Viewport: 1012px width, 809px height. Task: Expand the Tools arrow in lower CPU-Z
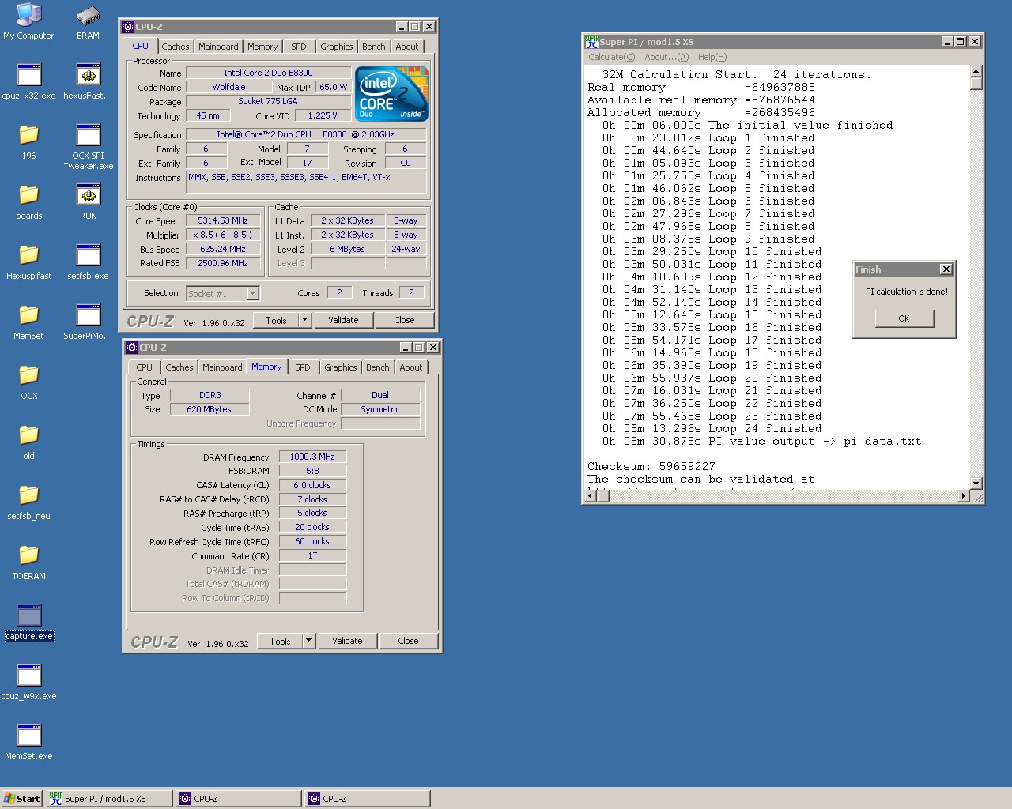tap(308, 641)
